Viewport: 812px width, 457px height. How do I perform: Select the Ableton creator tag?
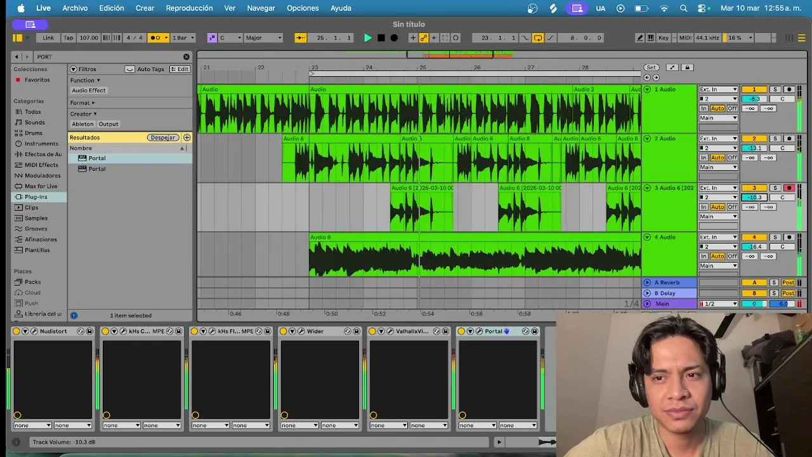click(x=82, y=124)
